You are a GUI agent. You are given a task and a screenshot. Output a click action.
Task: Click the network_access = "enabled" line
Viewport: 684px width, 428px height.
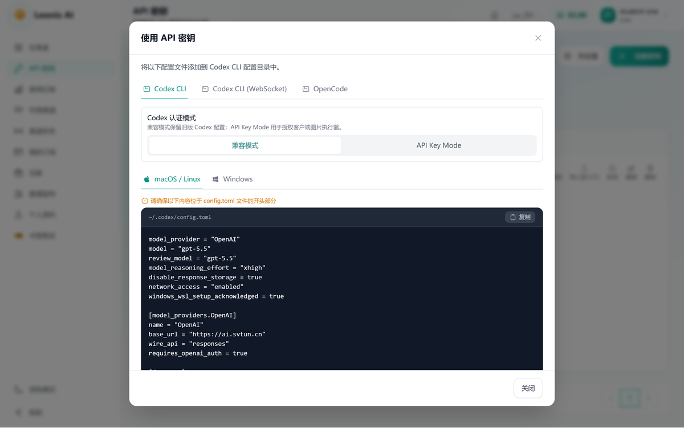pos(196,287)
